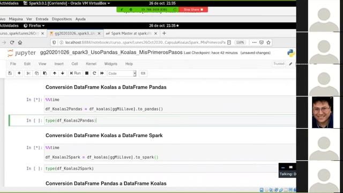Select the df_Koalas2Pandas to_pandas code cell

(170, 105)
